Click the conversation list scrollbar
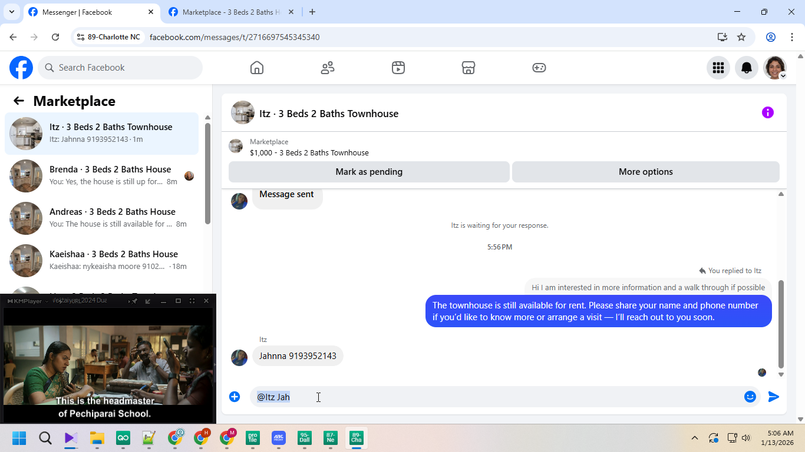 (x=207, y=174)
